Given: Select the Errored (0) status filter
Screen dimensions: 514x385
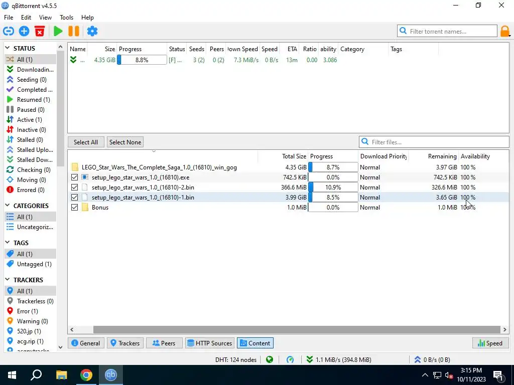Looking at the screenshot, I should 30,190.
